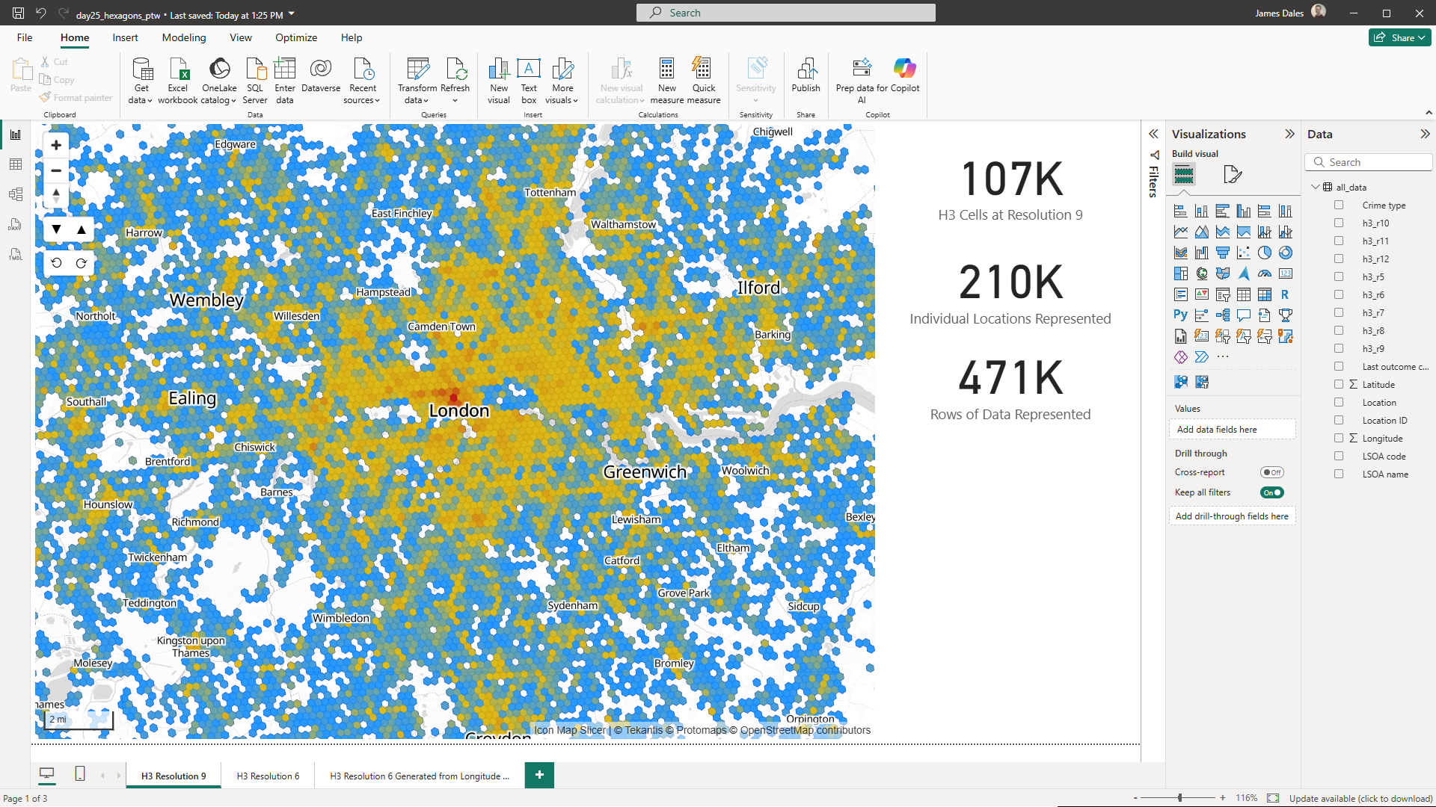Collapse the Visualizations pane with the chevrons
Screen dimensions: 1436x807
tap(1289, 134)
